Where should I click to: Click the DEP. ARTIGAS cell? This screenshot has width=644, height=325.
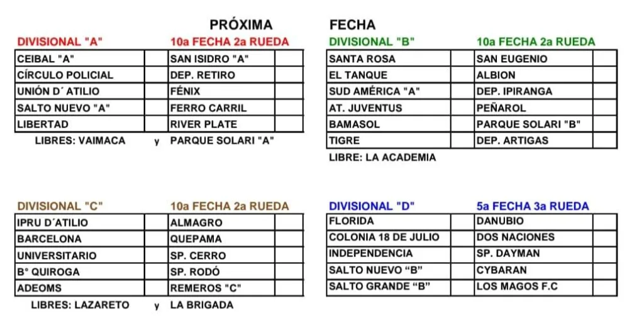pos(533,141)
